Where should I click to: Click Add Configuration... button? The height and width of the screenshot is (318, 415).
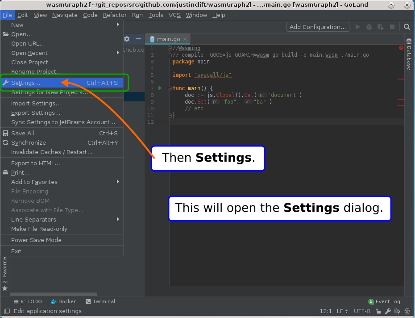pyautogui.click(x=318, y=27)
